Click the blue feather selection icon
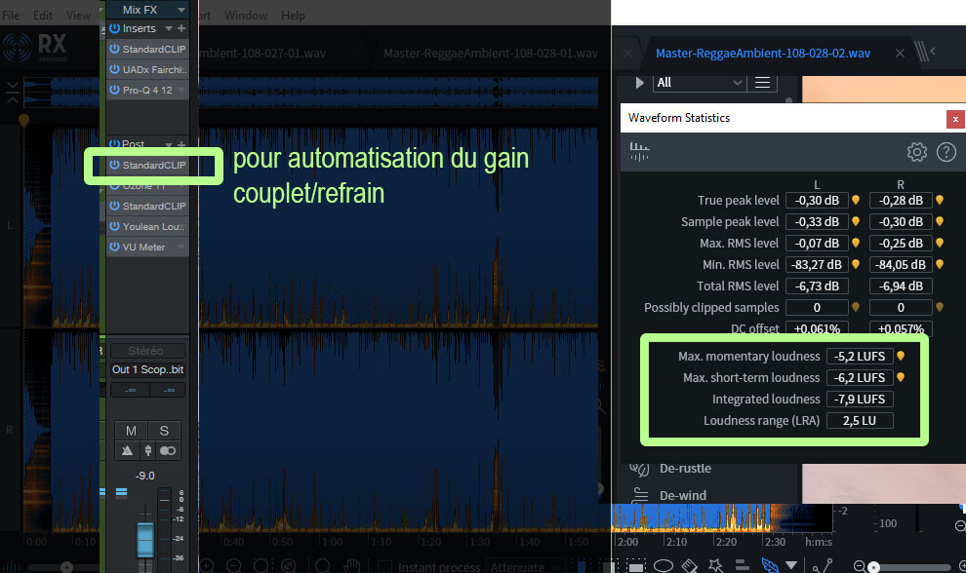Image resolution: width=966 pixels, height=573 pixels. [x=770, y=565]
